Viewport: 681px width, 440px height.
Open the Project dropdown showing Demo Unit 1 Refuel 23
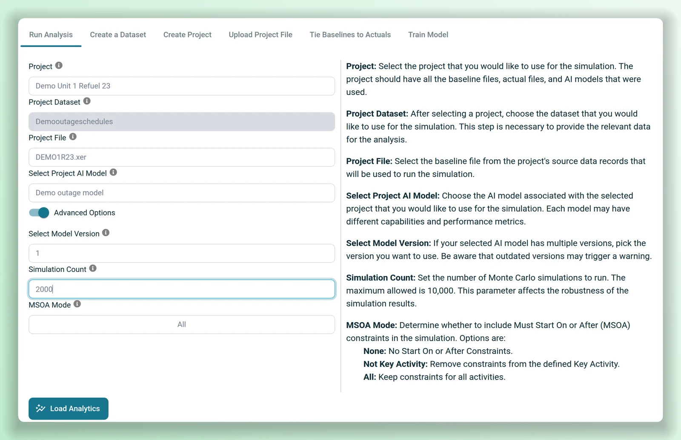182,86
